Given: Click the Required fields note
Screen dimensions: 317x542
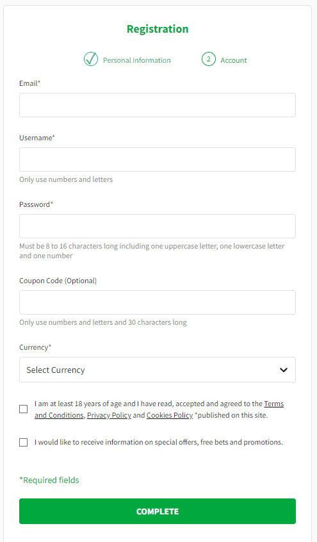Looking at the screenshot, I should [x=49, y=480].
